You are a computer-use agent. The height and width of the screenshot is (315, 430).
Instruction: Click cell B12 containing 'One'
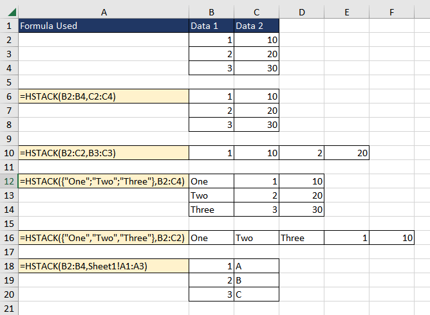(x=211, y=181)
